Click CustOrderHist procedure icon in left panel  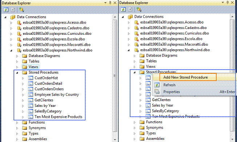[31, 78]
